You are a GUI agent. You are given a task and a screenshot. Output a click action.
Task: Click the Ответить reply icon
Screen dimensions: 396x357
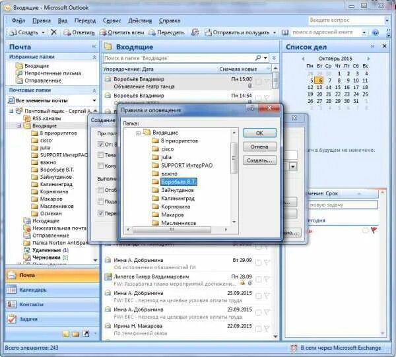[x=67, y=32]
